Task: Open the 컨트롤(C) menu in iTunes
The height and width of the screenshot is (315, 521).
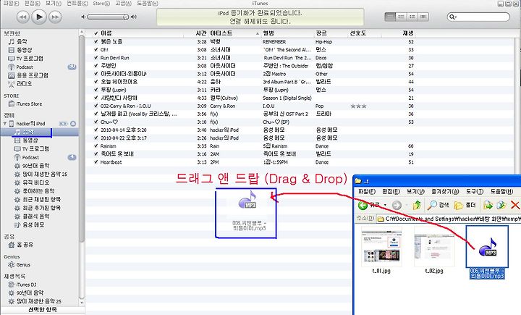Action: pyautogui.click(x=77, y=4)
